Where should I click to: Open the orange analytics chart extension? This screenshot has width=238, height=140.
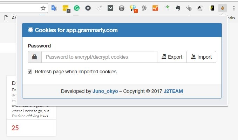155,8
